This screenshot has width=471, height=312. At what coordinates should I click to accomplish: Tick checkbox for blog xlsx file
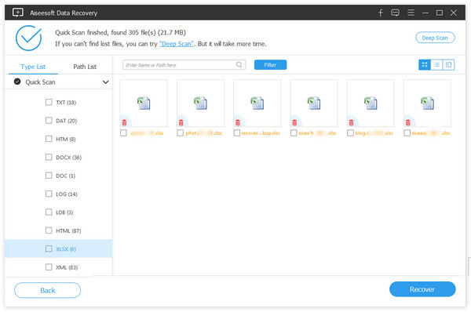(351, 133)
